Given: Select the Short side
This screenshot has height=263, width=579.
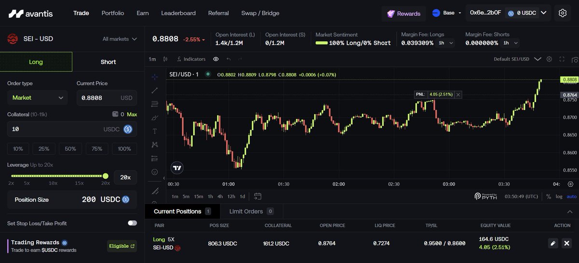Looking at the screenshot, I should [108, 62].
